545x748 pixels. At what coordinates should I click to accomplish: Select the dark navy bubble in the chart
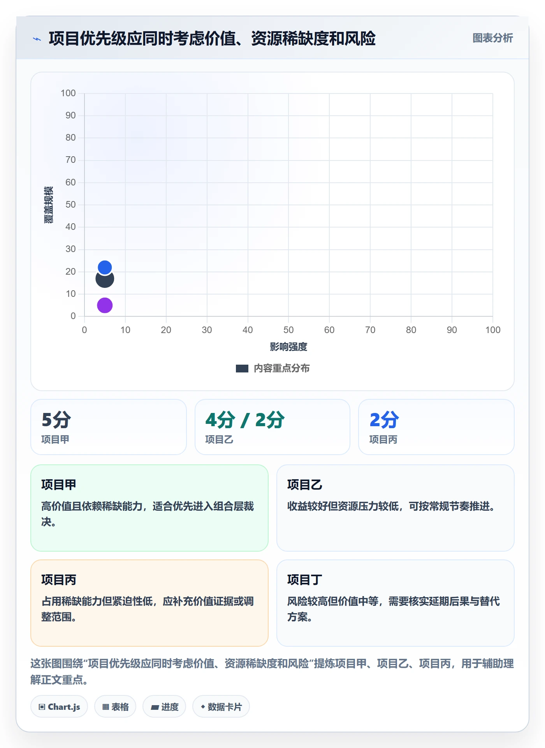click(105, 279)
